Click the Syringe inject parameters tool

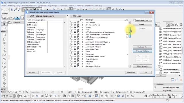tap(19, 9)
